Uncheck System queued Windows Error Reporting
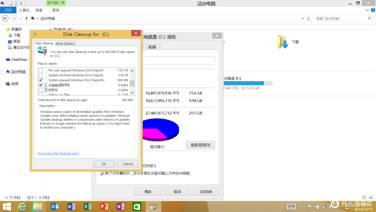This screenshot has width=376, height=212. (x=41, y=80)
